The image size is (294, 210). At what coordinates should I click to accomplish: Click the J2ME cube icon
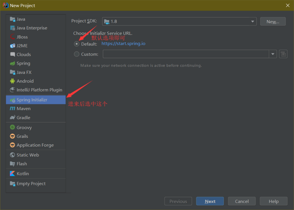[x=12, y=46]
